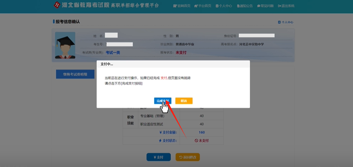Image resolution: width=353 pixels, height=167 pixels.
Task: Open 常见问题 in top navigation
Action: (265, 6)
